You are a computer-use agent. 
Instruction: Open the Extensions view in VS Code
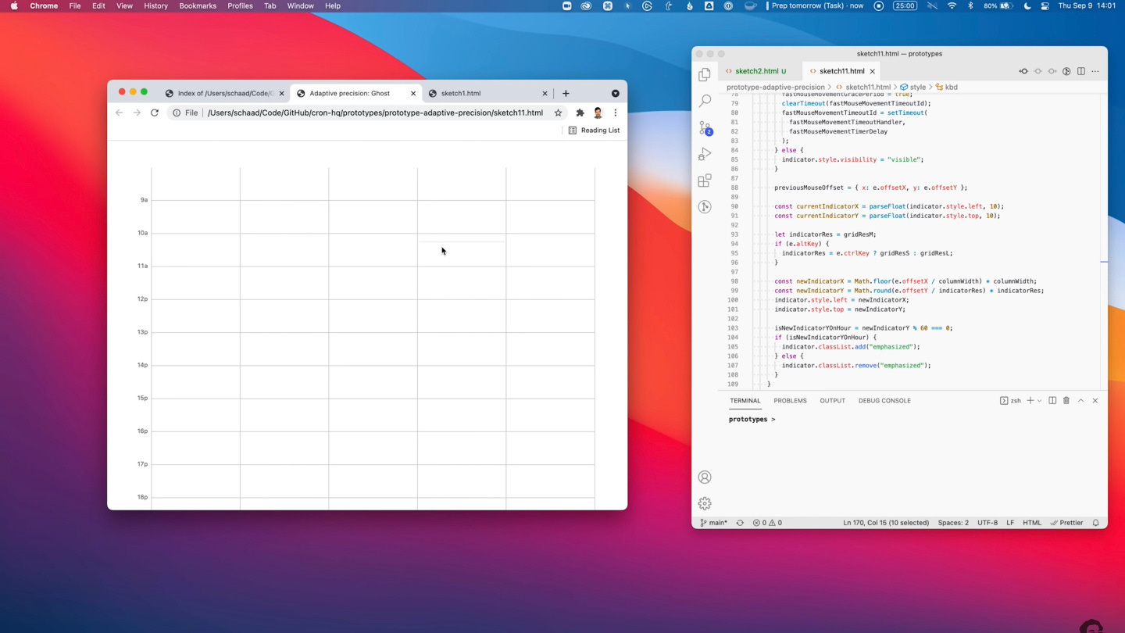tap(705, 181)
